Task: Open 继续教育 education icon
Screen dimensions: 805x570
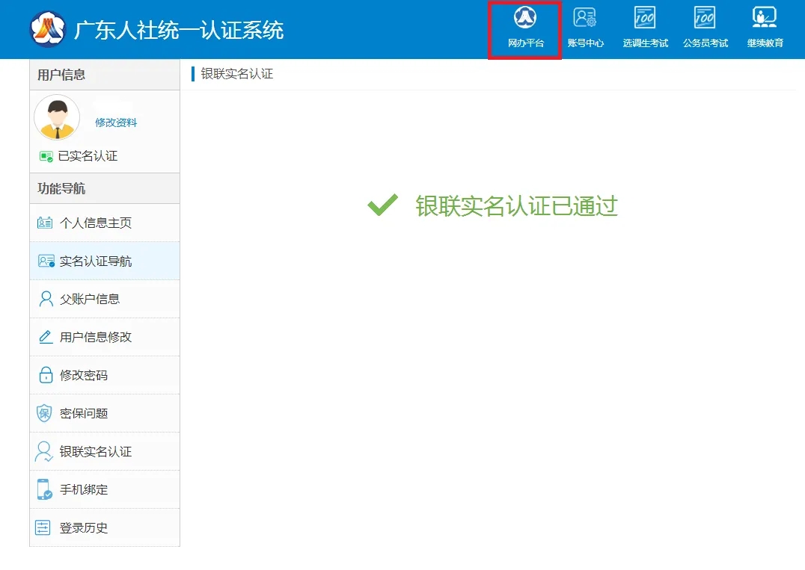Action: [765, 17]
